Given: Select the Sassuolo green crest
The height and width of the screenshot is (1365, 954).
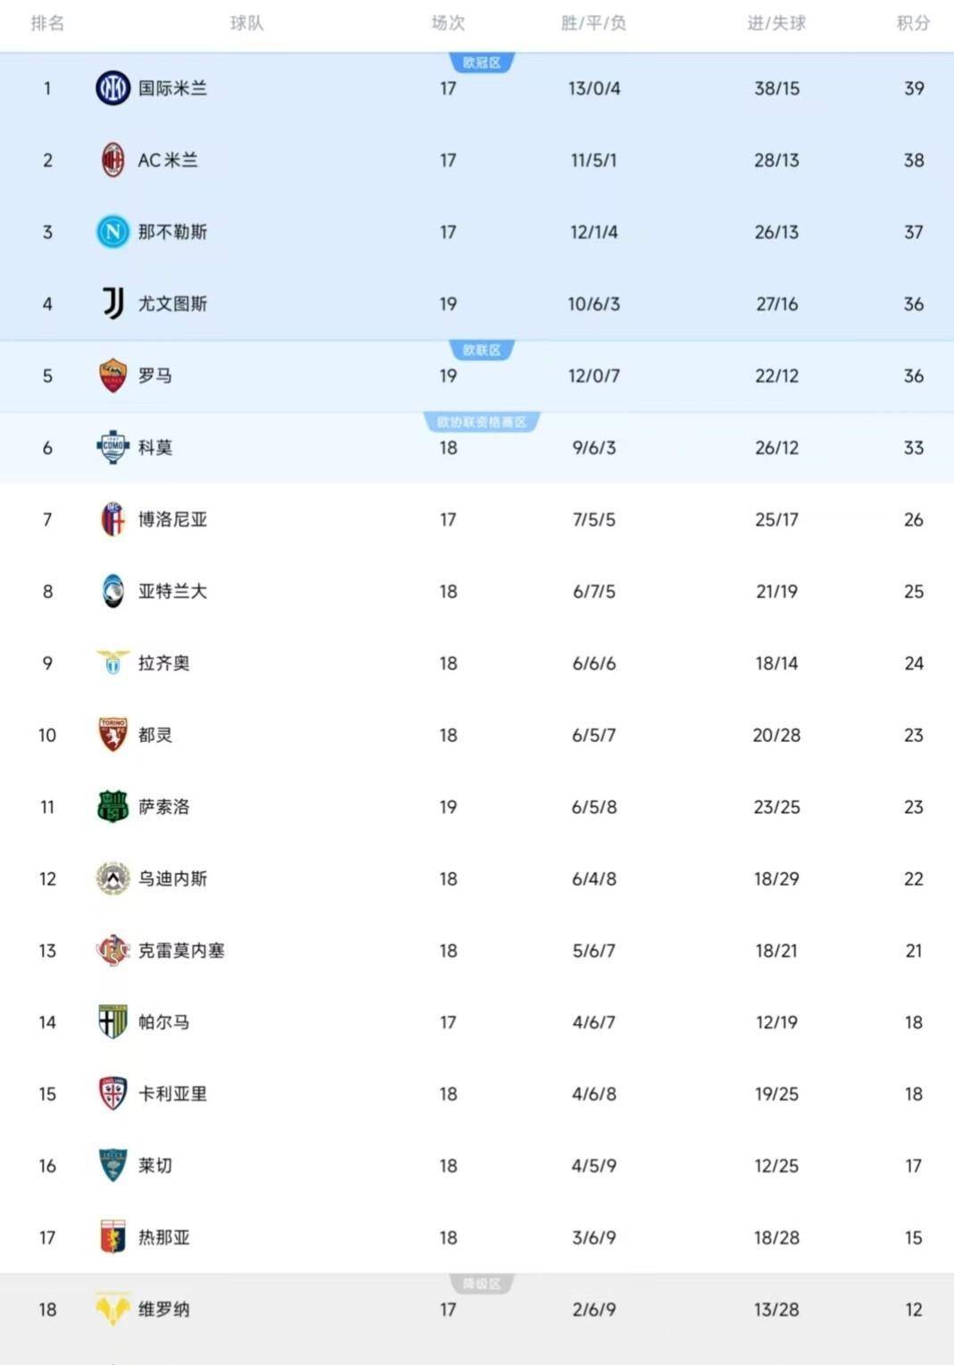Looking at the screenshot, I should [x=112, y=807].
